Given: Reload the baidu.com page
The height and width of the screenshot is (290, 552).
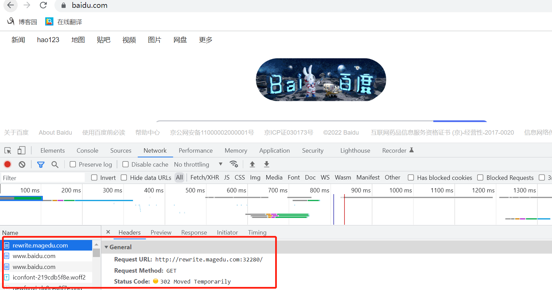Looking at the screenshot, I should 43,5.
